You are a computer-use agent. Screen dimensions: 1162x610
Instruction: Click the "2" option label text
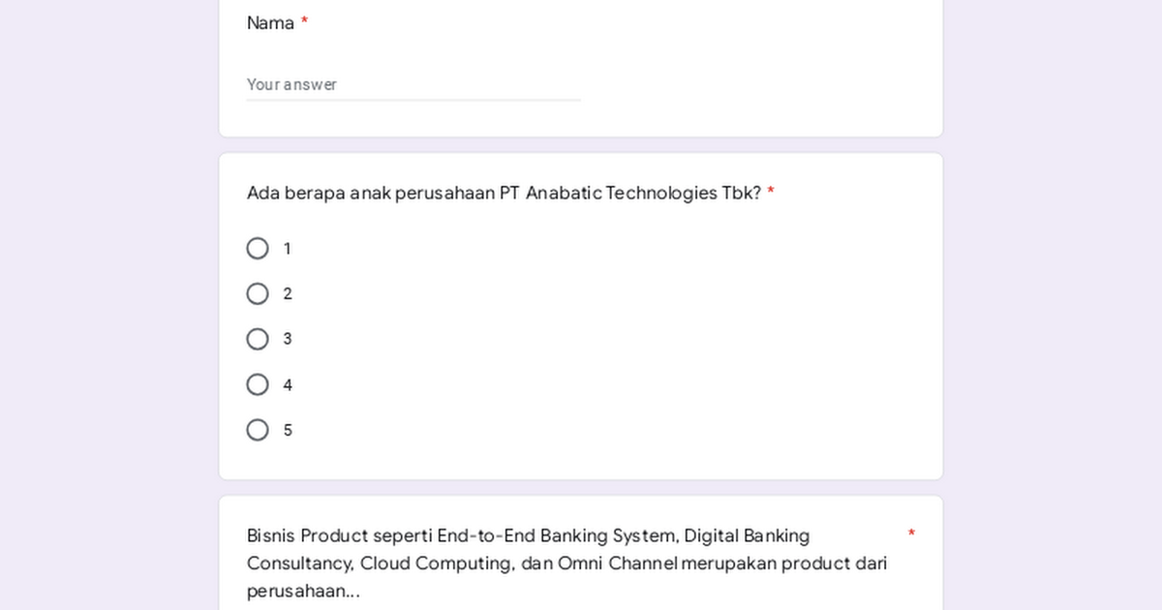coord(288,293)
